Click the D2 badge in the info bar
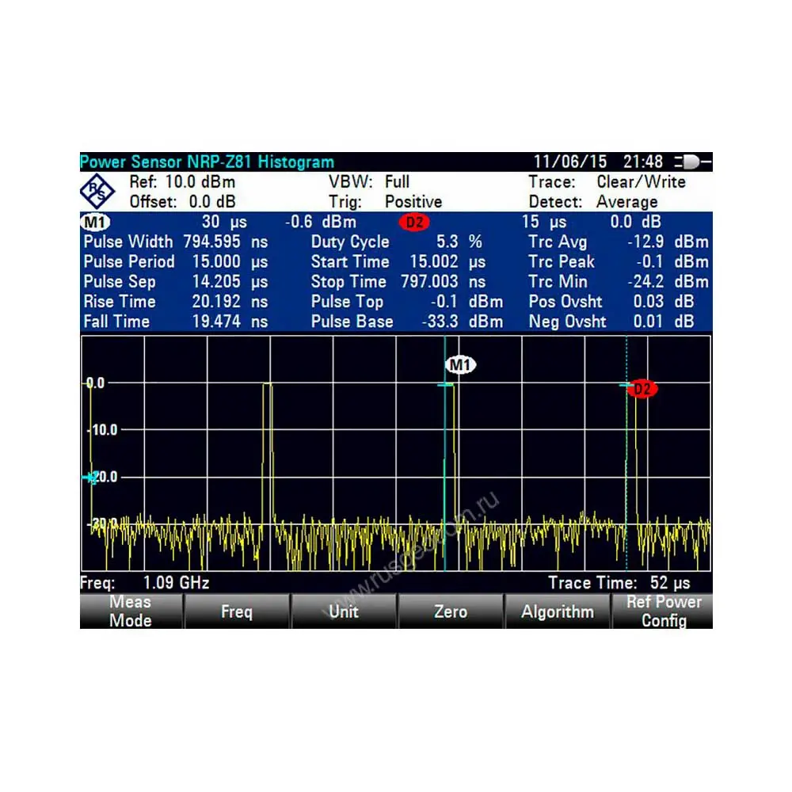Viewport: 792px width, 792px height. 414,223
